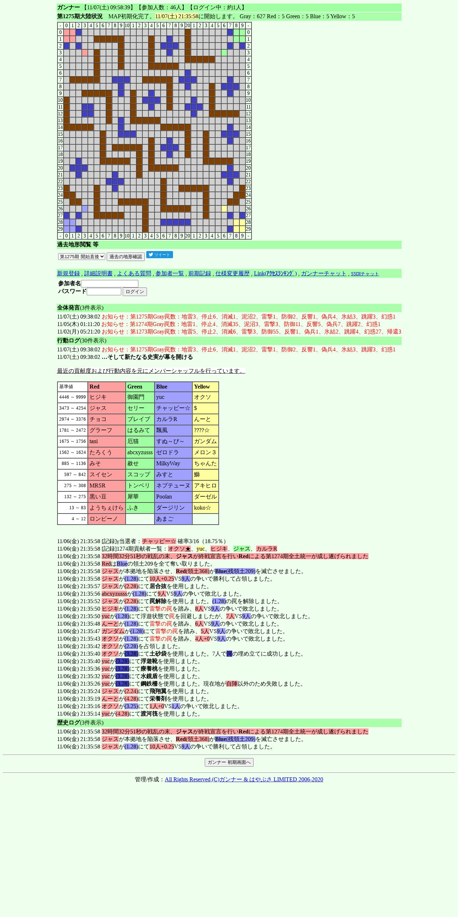The width and height of the screenshot is (458, 917).
Task: Focus the 参加者名 input field
Action: coord(110,284)
